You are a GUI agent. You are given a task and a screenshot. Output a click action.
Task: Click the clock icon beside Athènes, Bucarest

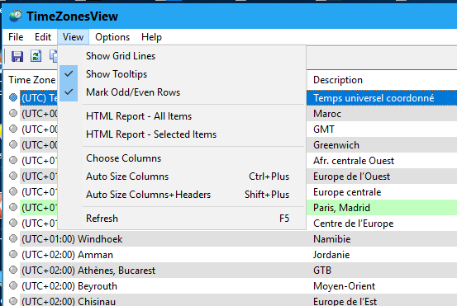13,271
